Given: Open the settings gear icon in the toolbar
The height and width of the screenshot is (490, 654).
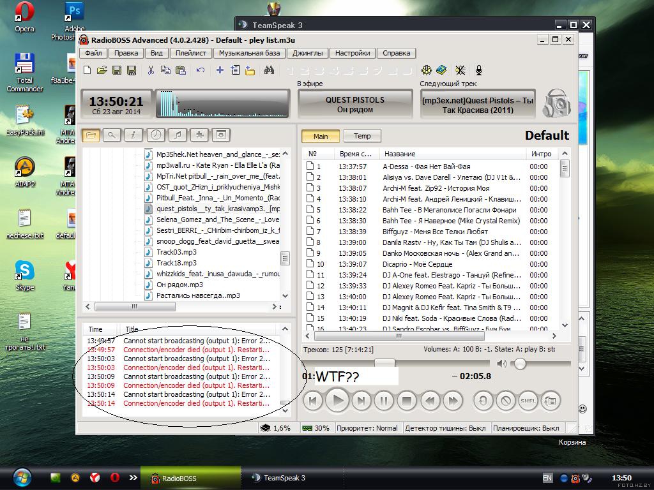Looking at the screenshot, I should pyautogui.click(x=426, y=70).
